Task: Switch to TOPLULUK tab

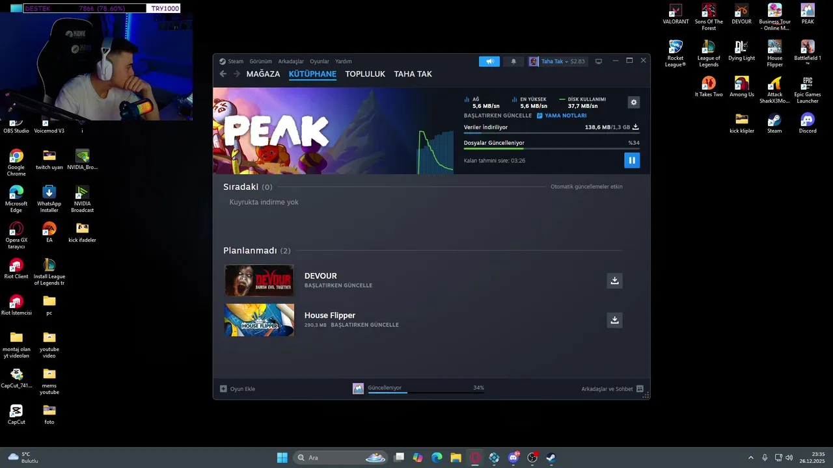Action: click(365, 74)
